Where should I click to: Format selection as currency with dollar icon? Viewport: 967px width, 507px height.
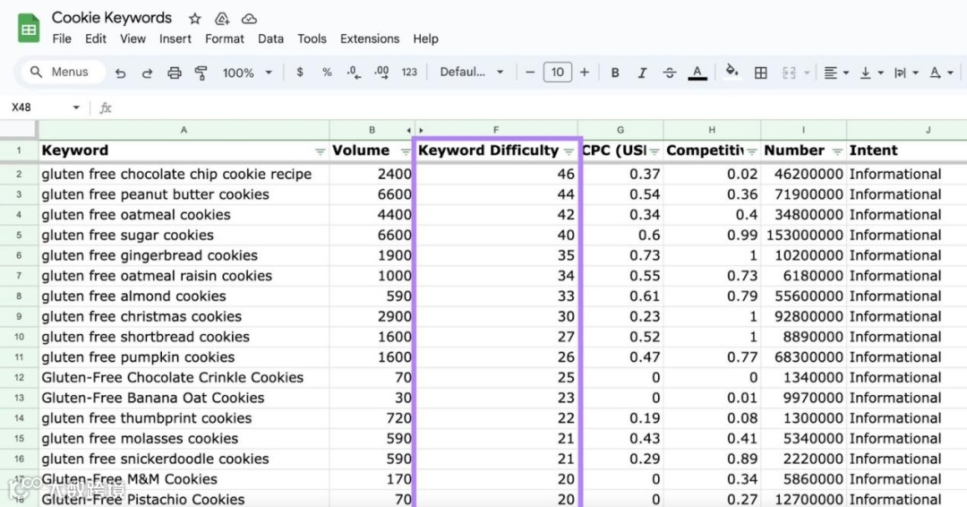pos(300,73)
